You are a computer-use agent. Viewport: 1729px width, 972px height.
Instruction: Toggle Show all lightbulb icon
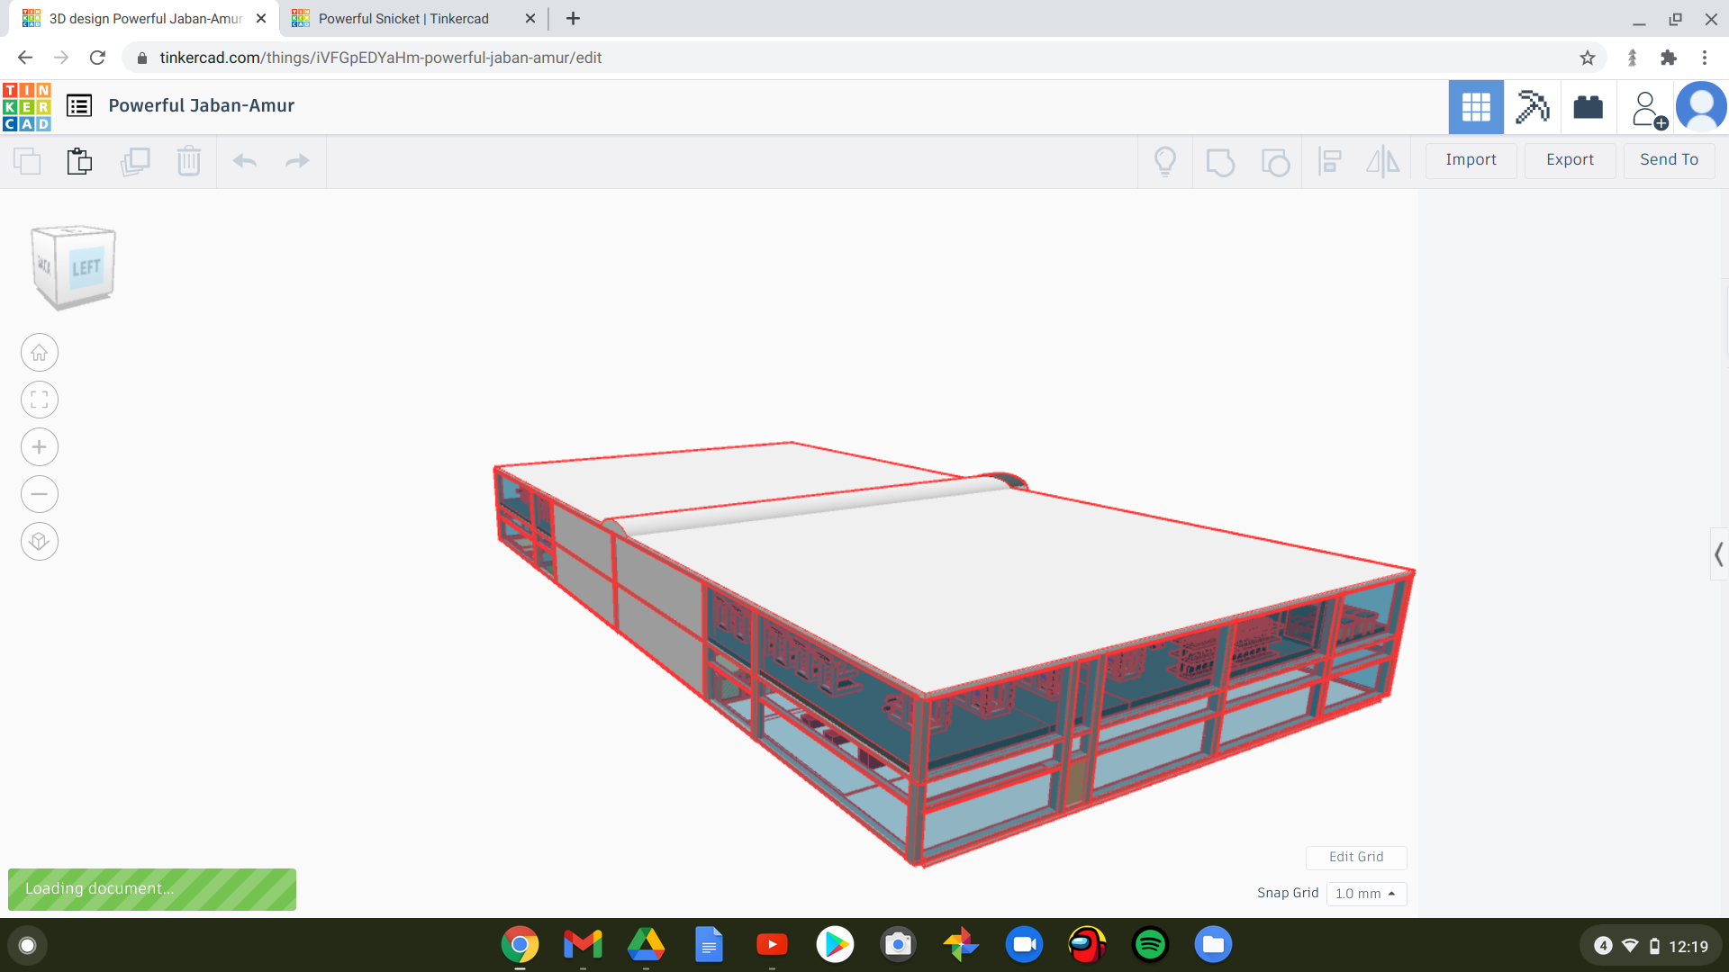[x=1165, y=162]
